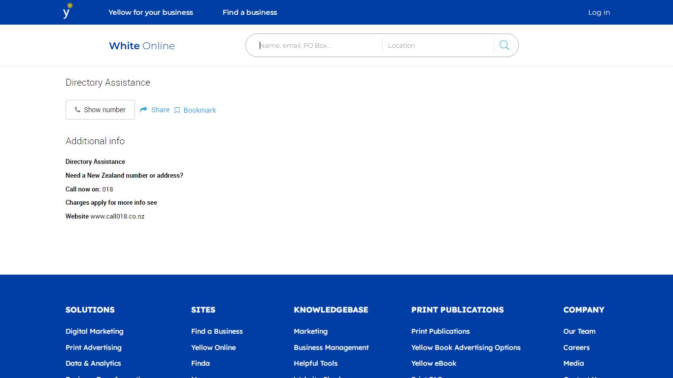Screen dimensions: 673x378
Task: Click the 'Call now on: 018' text
Action: tap(89, 189)
